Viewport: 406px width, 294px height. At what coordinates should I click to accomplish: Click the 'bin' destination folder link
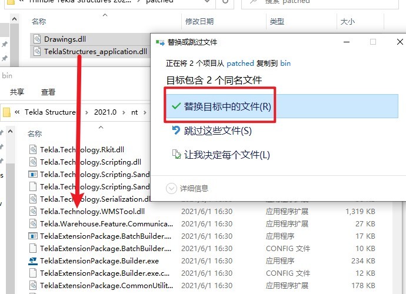click(x=285, y=63)
